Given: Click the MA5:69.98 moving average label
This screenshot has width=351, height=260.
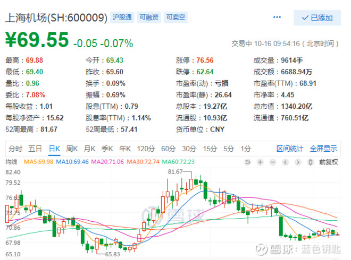Looking at the screenshot, I should [38, 162].
